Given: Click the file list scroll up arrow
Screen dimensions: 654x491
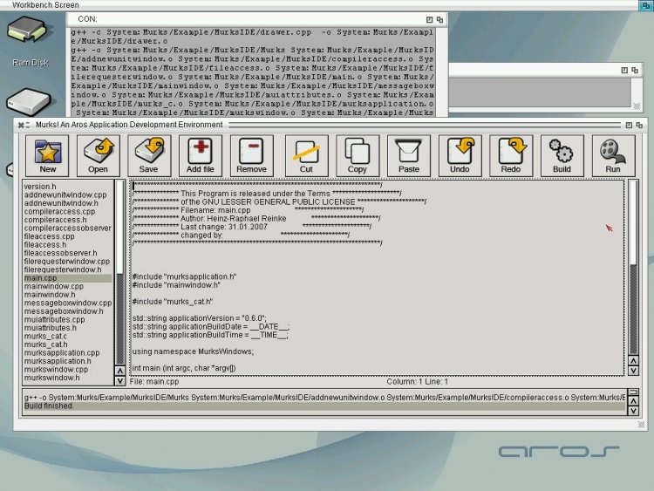Looking at the screenshot, I should (119, 371).
